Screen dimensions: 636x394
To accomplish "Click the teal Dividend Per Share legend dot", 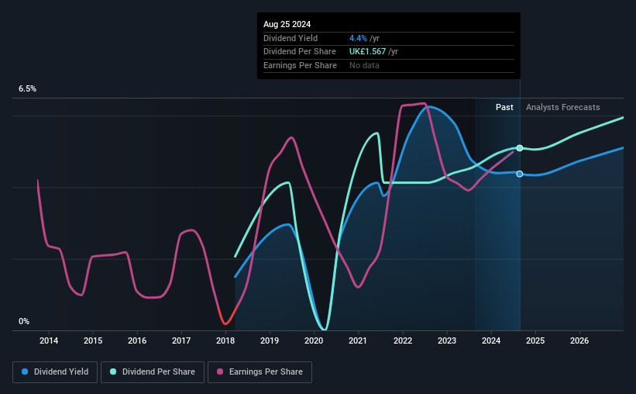I will (x=113, y=372).
